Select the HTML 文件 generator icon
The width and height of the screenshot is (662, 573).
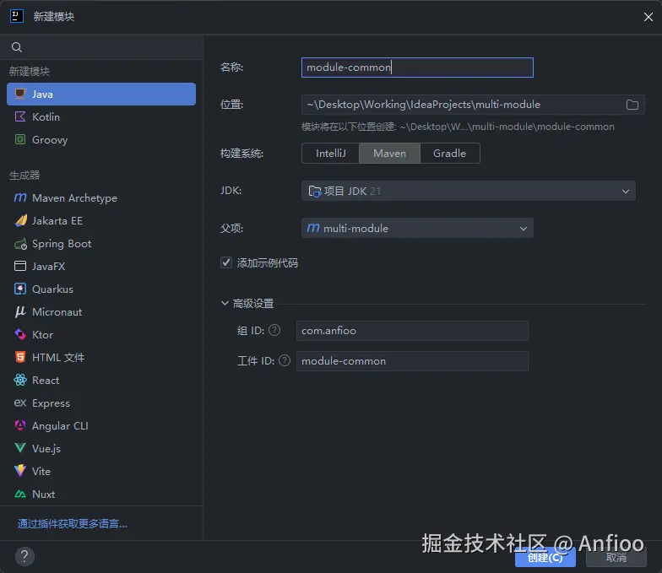coord(20,358)
